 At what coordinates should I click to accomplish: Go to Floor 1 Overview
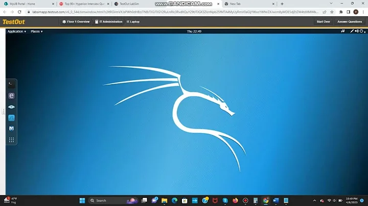pos(76,22)
